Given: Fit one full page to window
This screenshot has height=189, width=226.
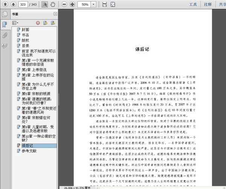Looking at the screenshot, I should tap(113, 4).
